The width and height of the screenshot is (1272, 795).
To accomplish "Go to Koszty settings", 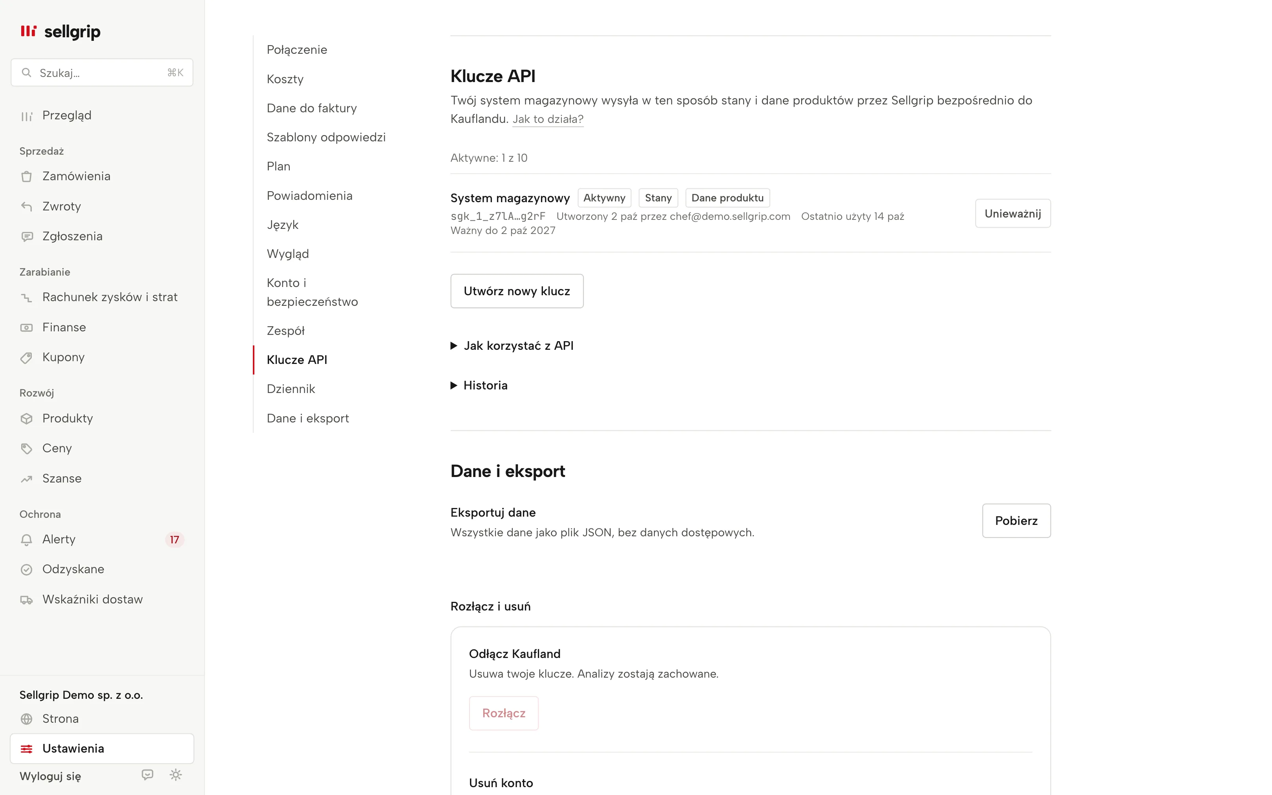I will (285, 79).
